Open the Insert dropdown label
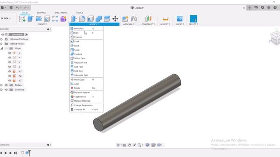 tap(180, 24)
